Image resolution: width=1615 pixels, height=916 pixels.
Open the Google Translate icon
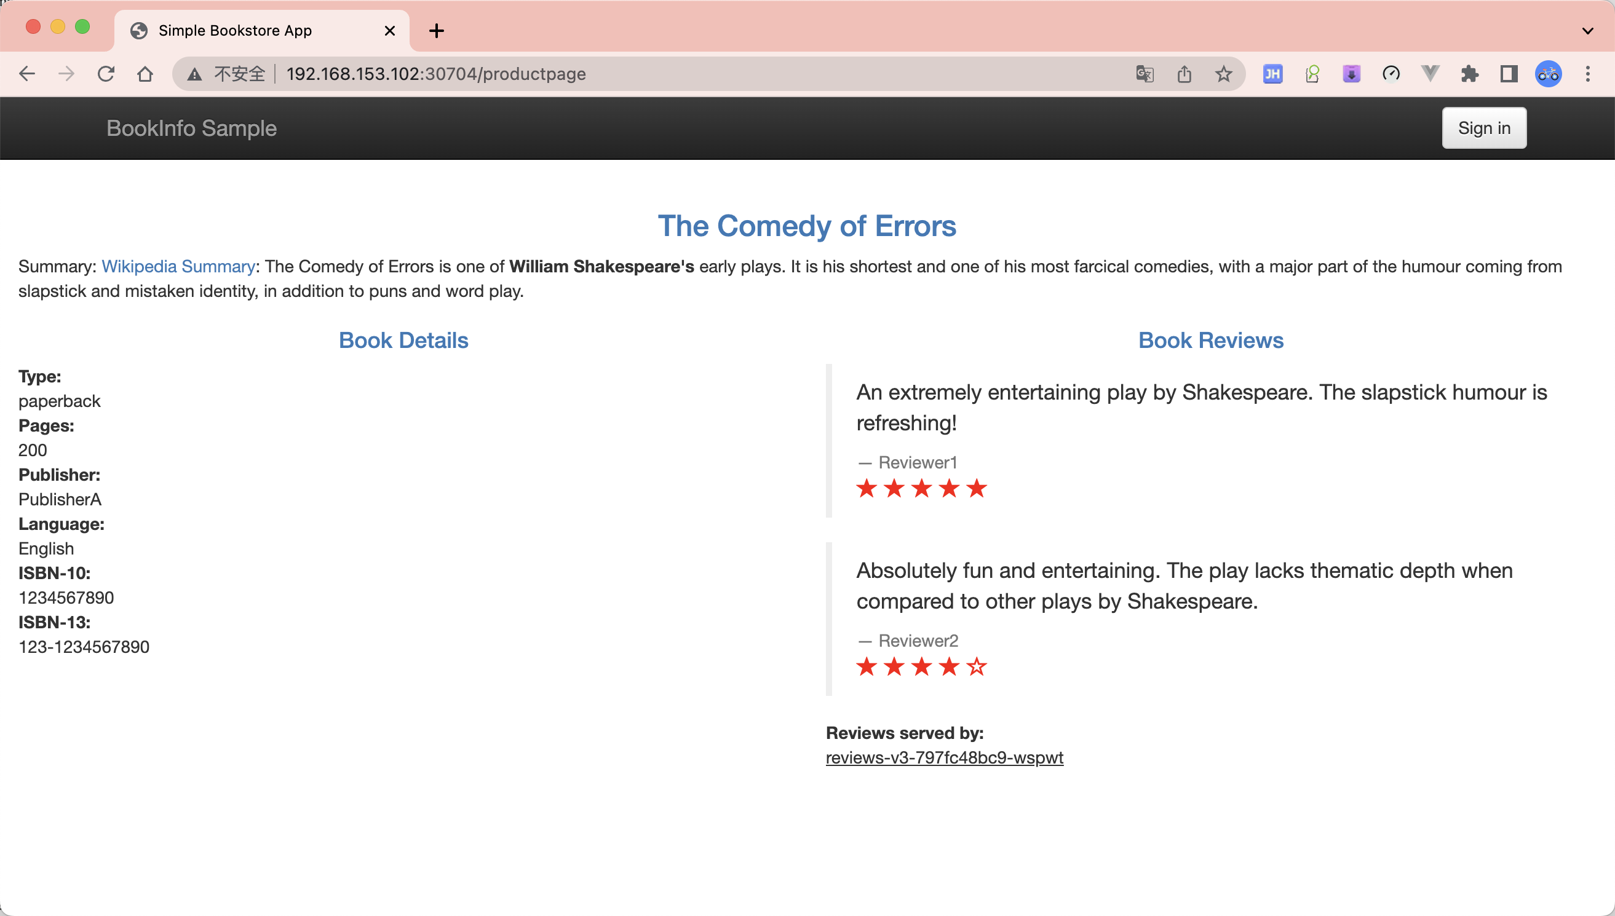coord(1145,74)
